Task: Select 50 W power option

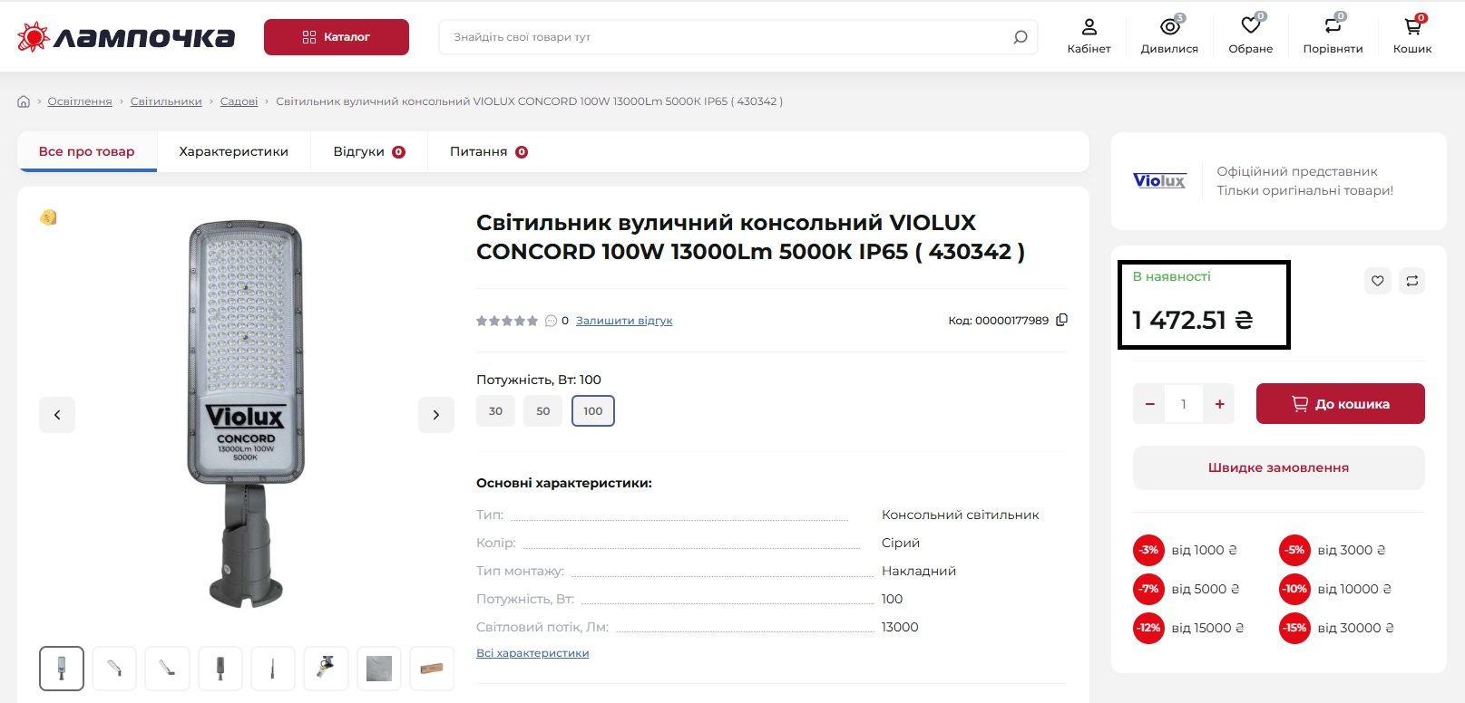Action: (543, 411)
